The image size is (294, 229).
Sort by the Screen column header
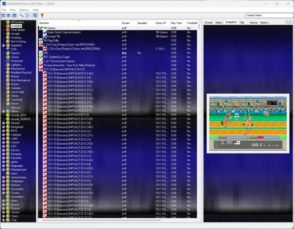pos(128,23)
